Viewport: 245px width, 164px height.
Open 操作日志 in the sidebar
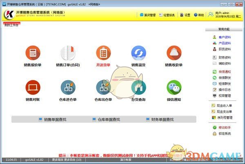point(222,90)
